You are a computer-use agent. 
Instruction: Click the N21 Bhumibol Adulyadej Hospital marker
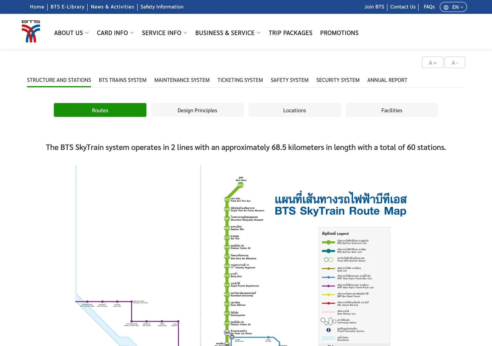pyautogui.click(x=227, y=219)
